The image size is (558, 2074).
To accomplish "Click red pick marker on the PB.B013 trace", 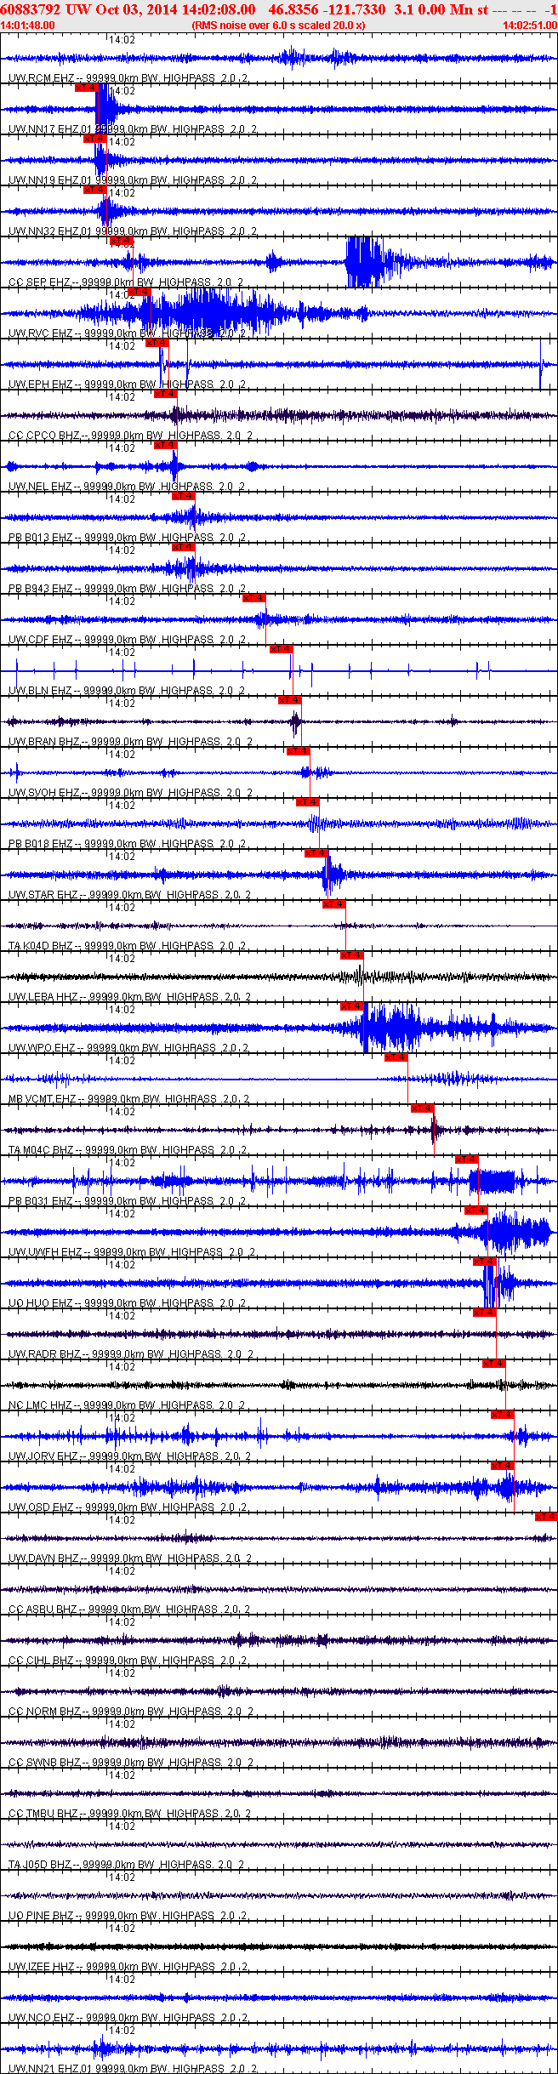I will click(x=183, y=495).
